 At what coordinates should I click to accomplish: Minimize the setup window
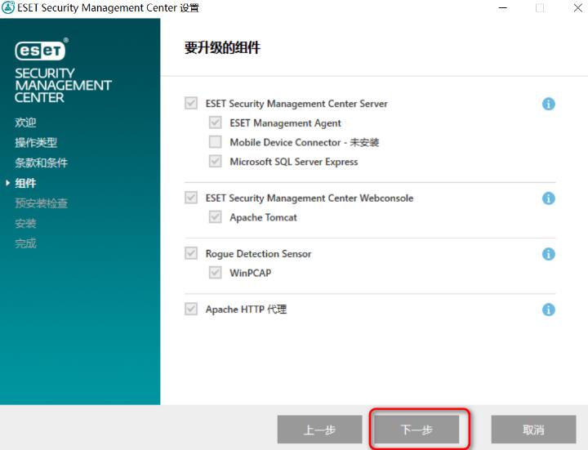click(x=503, y=8)
